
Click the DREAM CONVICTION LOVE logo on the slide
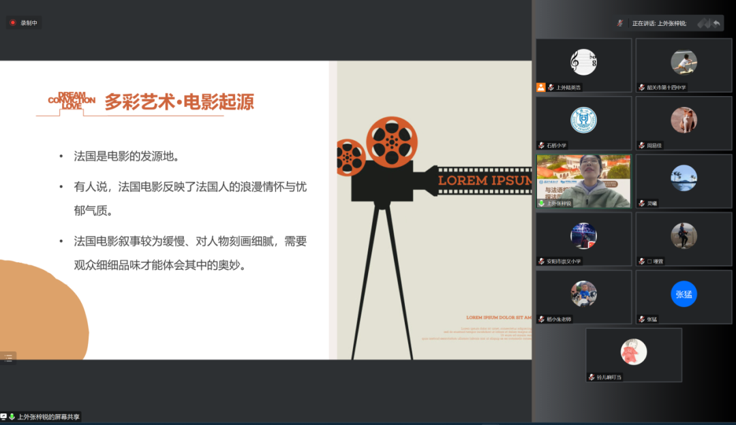[x=72, y=100]
